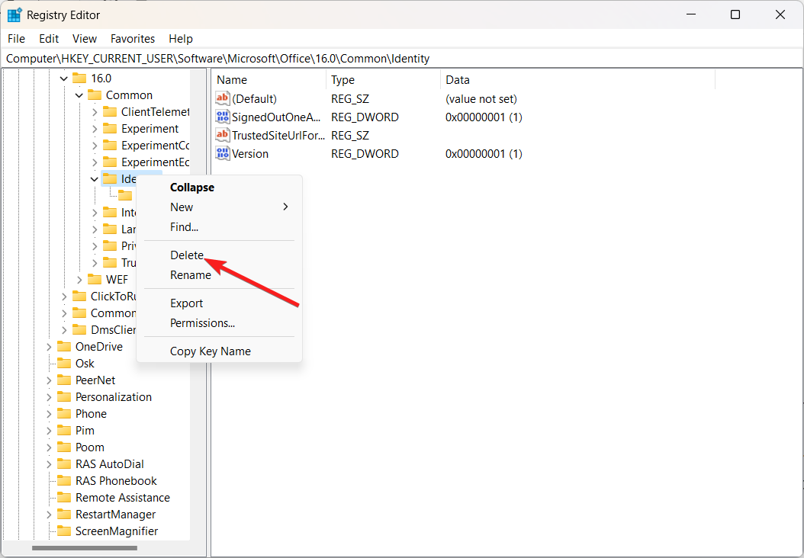Image resolution: width=804 pixels, height=558 pixels.
Task: Sort values by the Name column header
Action: [269, 80]
